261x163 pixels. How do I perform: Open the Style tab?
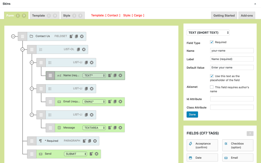[x=67, y=15]
